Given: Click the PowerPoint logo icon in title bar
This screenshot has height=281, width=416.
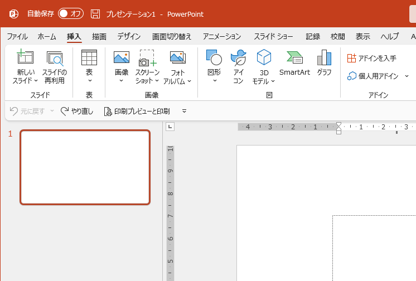Looking at the screenshot, I should click(14, 14).
